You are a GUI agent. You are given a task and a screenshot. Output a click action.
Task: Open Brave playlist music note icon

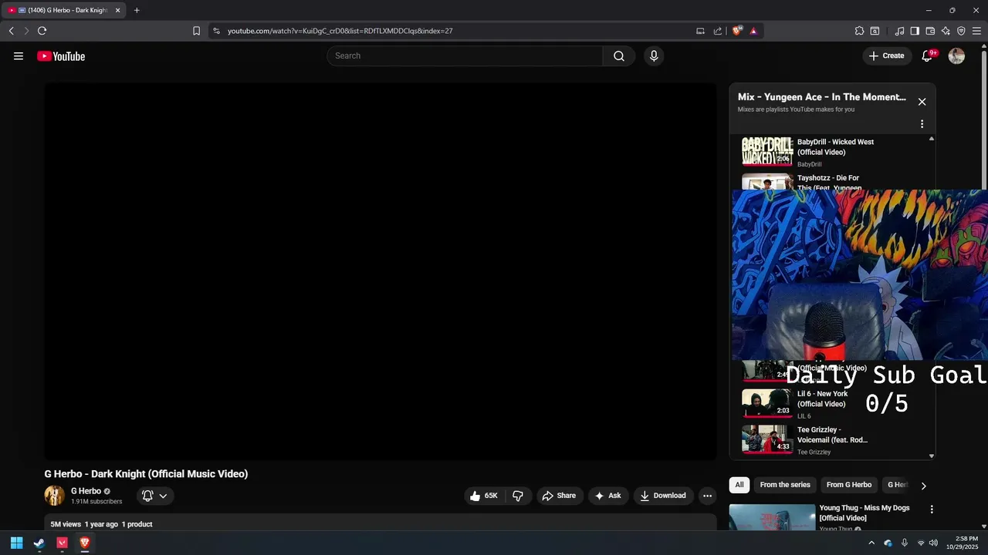click(x=899, y=31)
